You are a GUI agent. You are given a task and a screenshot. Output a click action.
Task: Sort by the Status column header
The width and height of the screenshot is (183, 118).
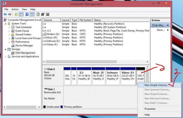pos(121,20)
